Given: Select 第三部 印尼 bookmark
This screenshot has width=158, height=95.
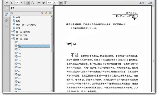Looking at the screenshot, I should click(22, 39).
